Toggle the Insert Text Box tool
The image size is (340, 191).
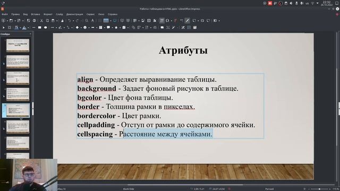point(161,21)
